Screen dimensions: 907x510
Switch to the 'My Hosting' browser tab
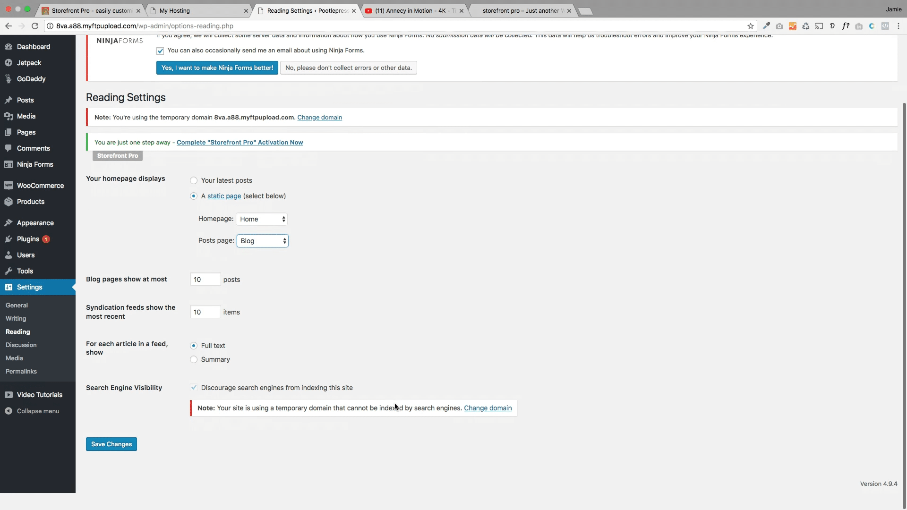198,10
